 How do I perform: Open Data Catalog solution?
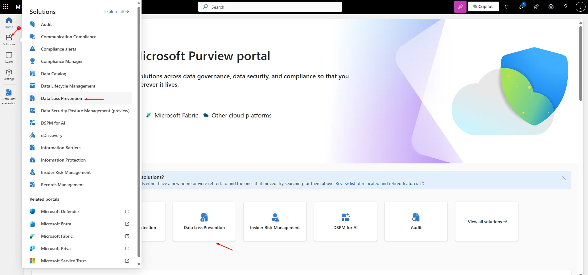click(x=79, y=74)
